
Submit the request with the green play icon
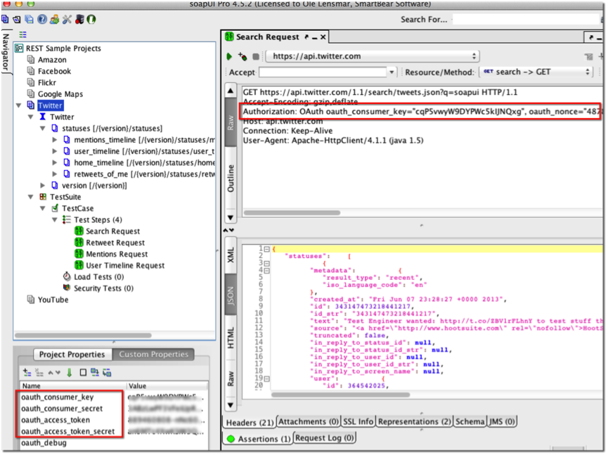pos(229,57)
